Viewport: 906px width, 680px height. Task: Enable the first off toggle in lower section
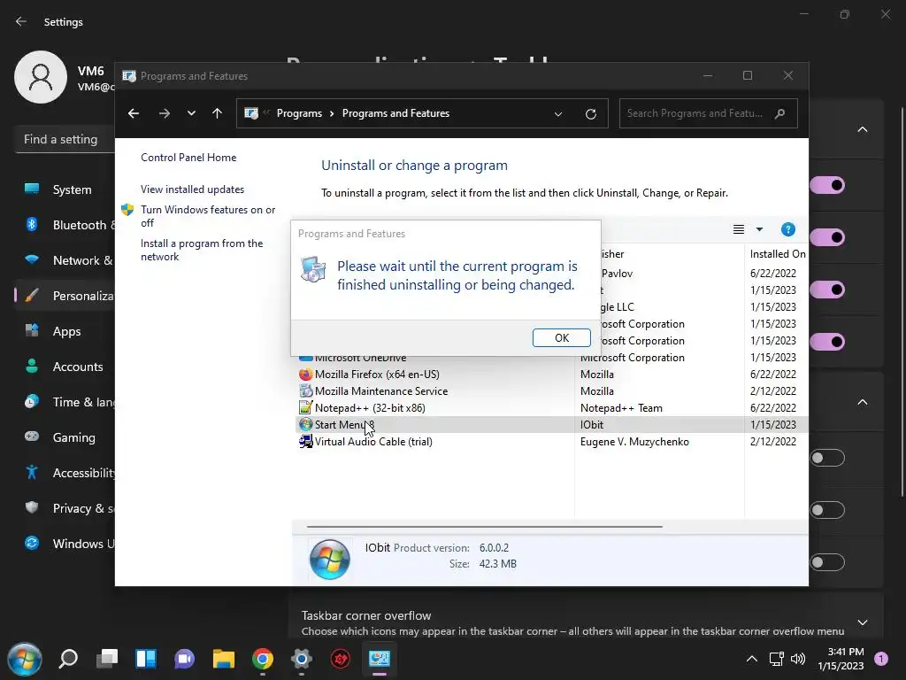(x=827, y=458)
